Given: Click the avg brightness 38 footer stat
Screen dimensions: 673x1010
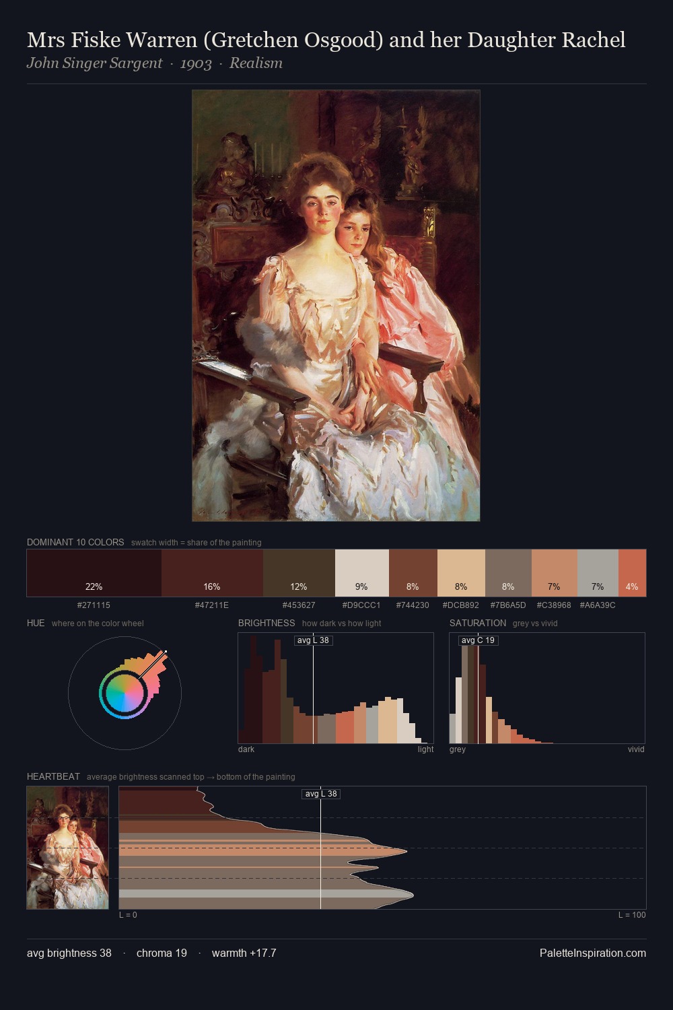Looking at the screenshot, I should pos(69,953).
